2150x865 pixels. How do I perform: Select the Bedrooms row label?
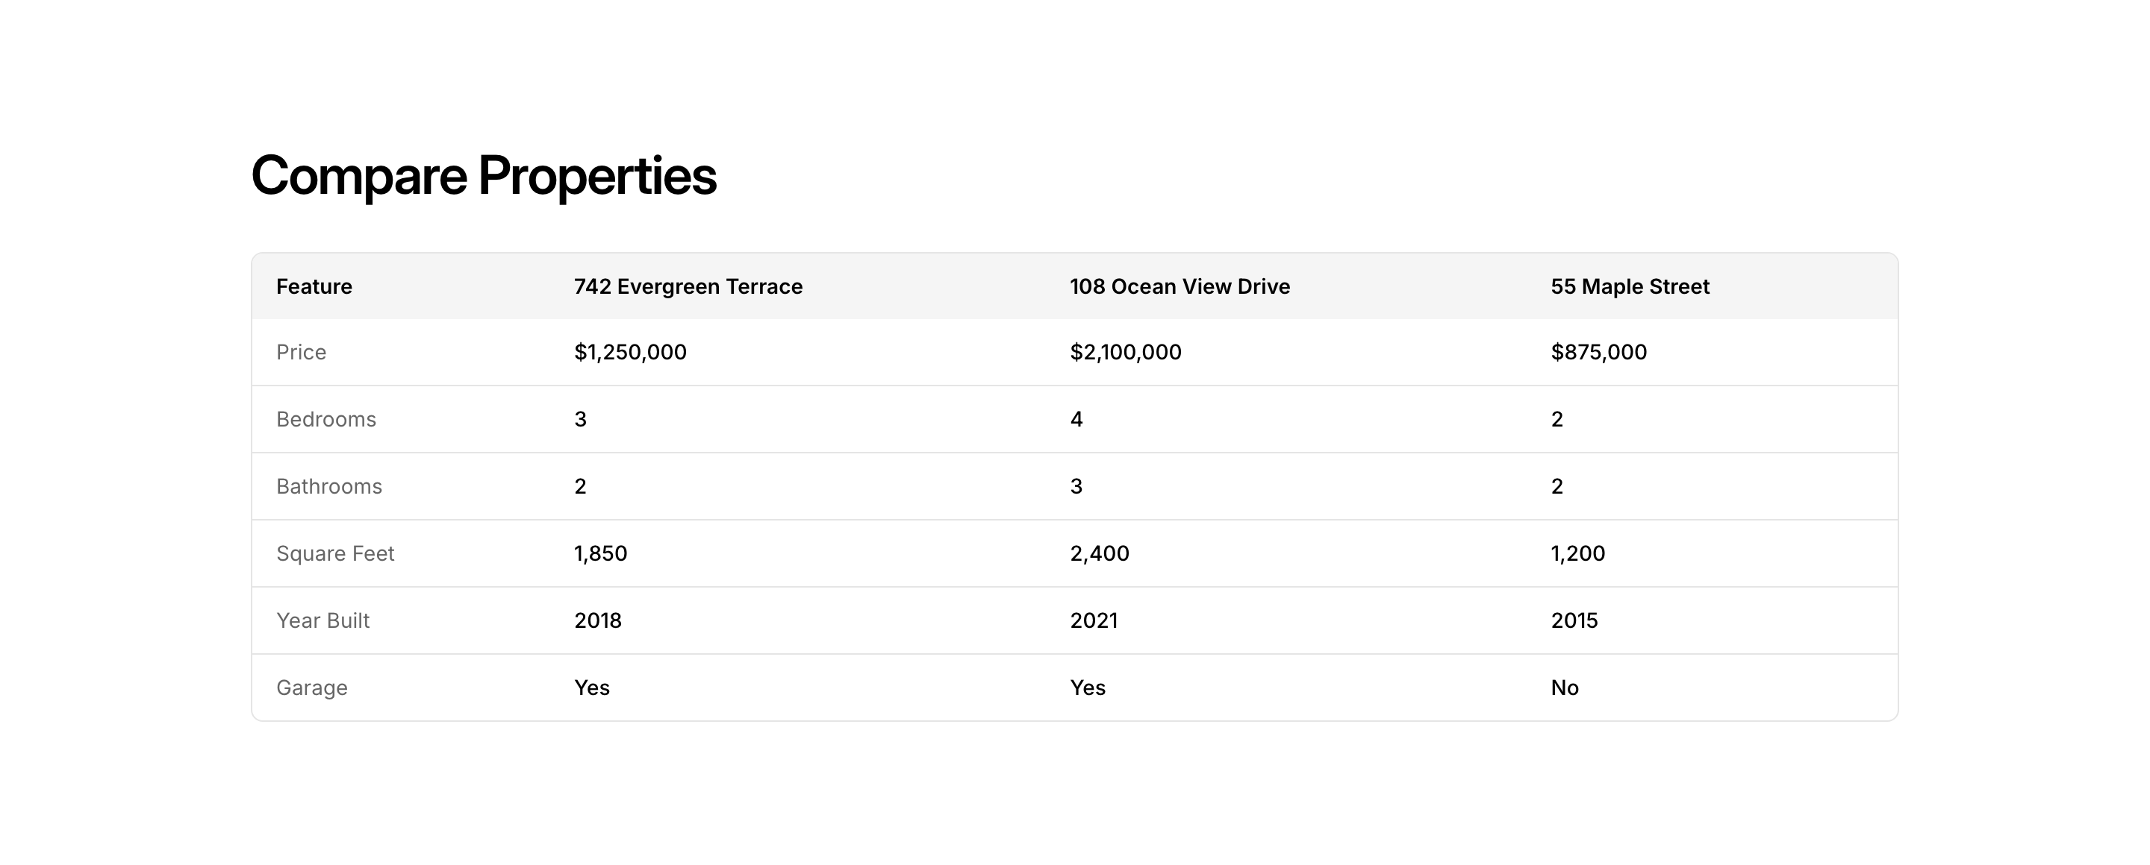tap(326, 419)
